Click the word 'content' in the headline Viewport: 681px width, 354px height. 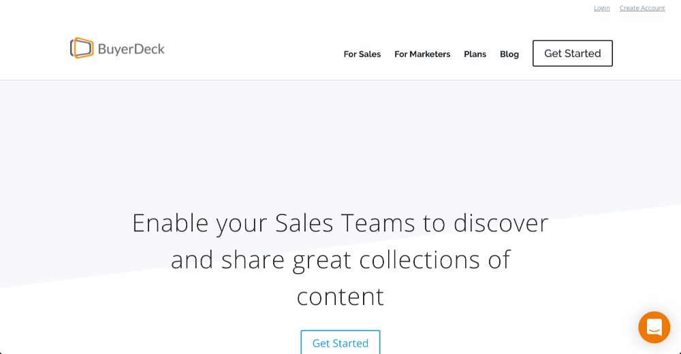[x=340, y=297]
